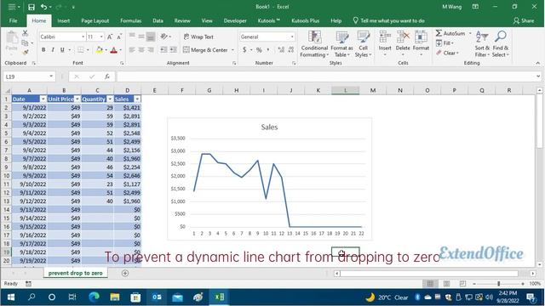
Task: Click the Save icon in quick access toolbar
Action: click(32, 7)
